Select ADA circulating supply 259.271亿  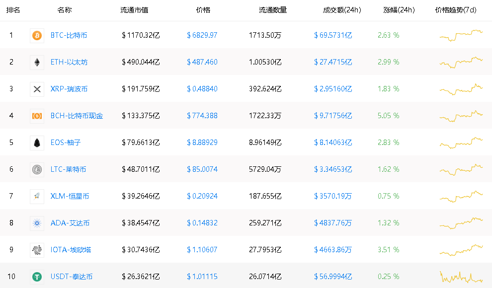[x=265, y=223]
